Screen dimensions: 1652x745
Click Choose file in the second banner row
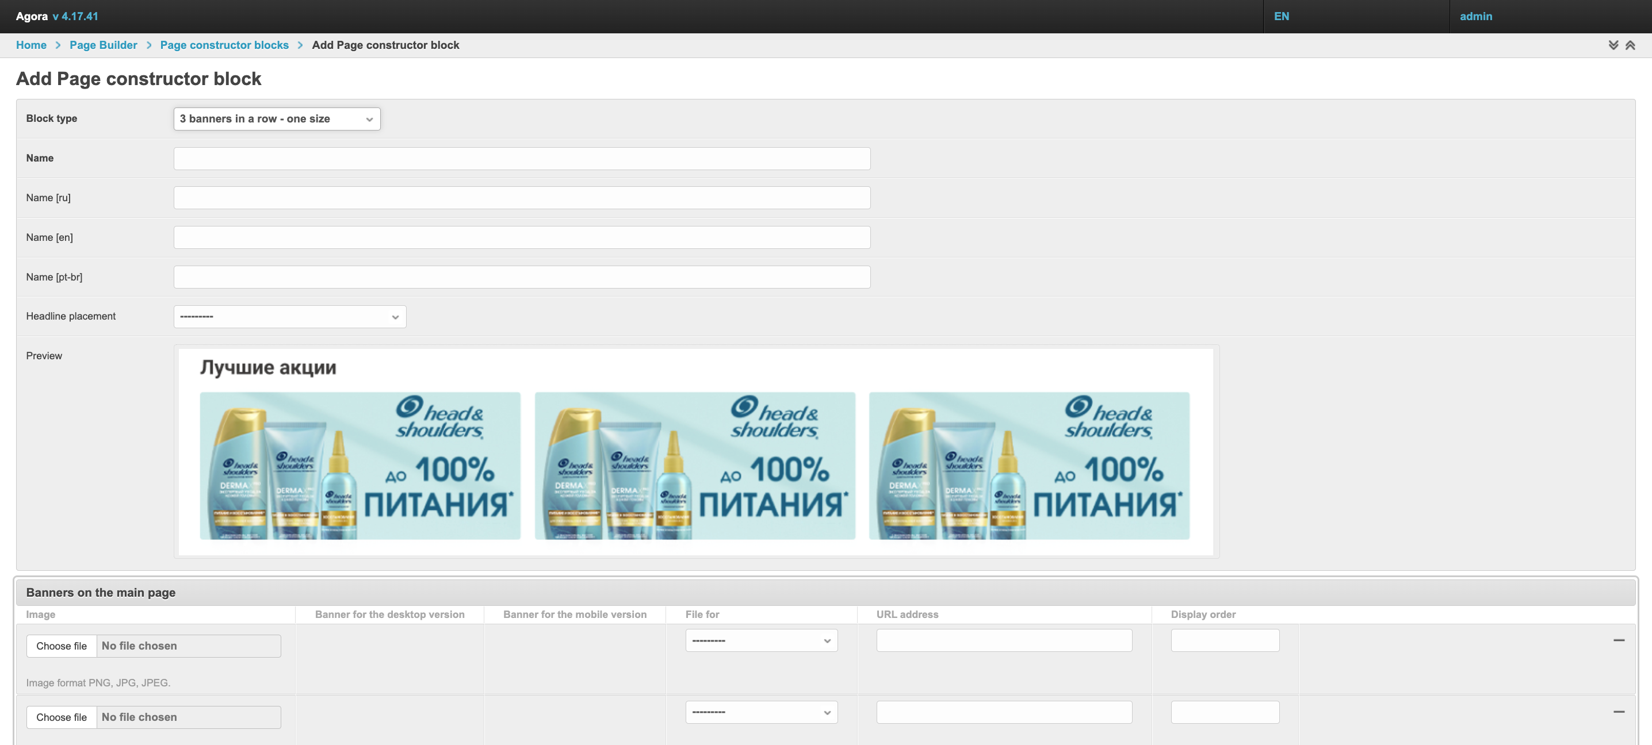click(62, 717)
